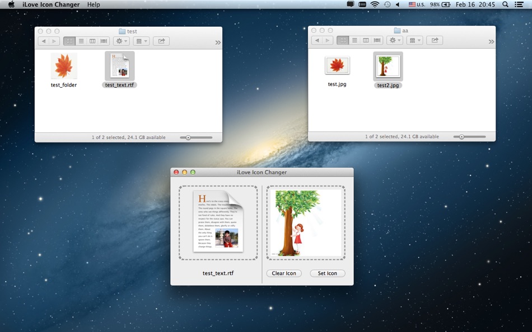Go forward in the test window

54,41
